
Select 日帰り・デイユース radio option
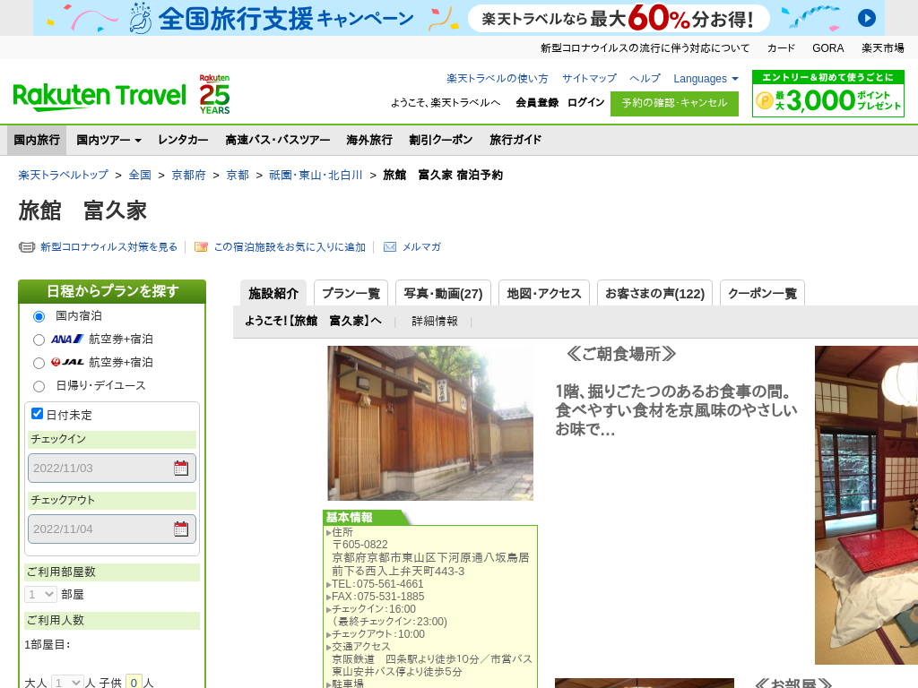pos(39,386)
